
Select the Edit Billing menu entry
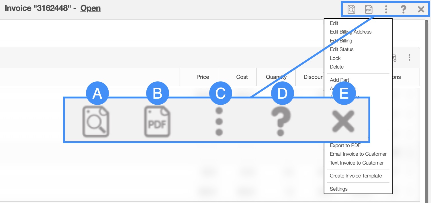point(341,41)
